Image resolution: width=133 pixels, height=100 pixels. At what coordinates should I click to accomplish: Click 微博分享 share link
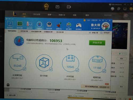[94, 33]
